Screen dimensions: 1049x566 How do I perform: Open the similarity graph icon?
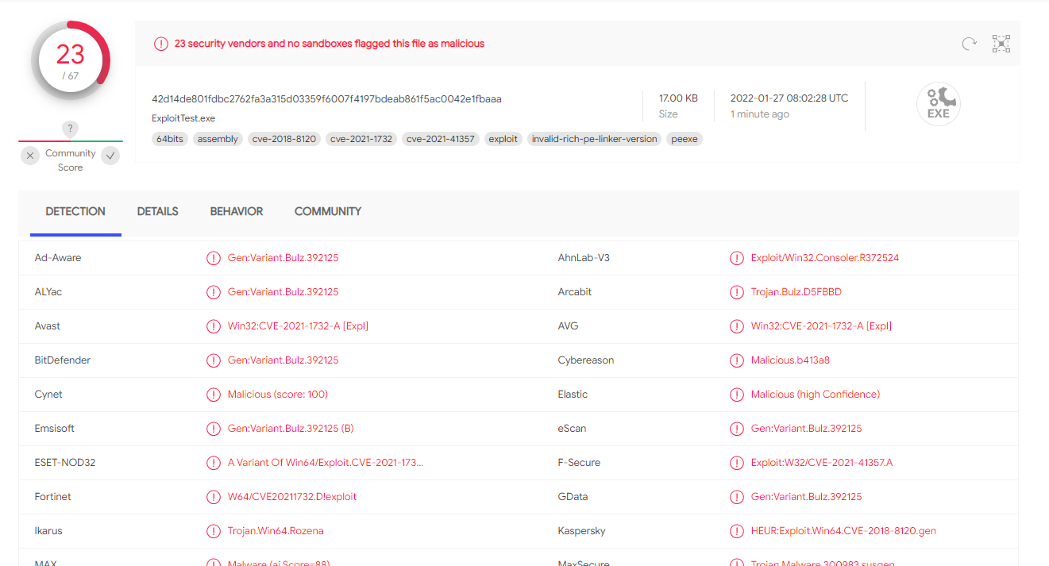[1001, 44]
